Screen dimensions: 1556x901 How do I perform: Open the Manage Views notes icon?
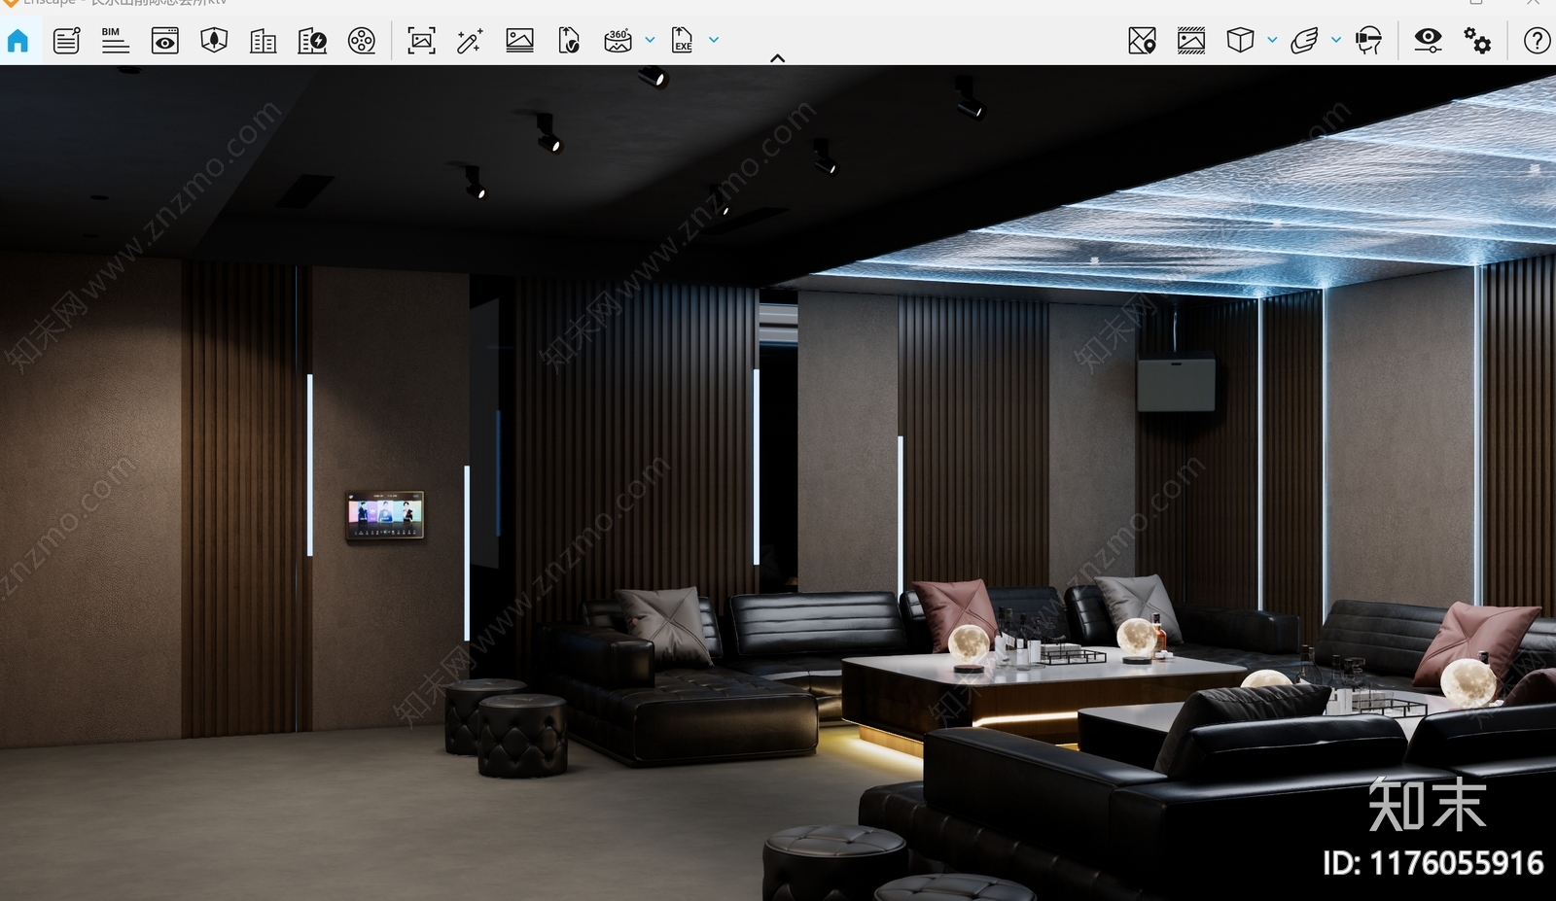66,41
